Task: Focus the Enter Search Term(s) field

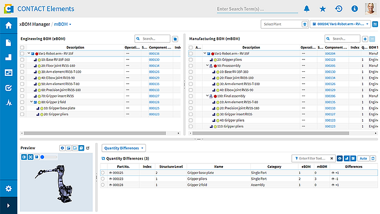Action: [x=257, y=9]
